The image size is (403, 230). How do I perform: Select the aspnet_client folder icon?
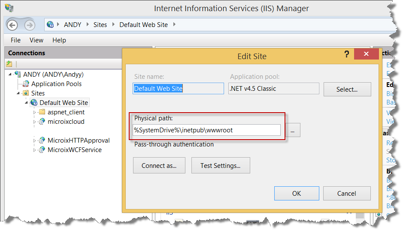42,112
